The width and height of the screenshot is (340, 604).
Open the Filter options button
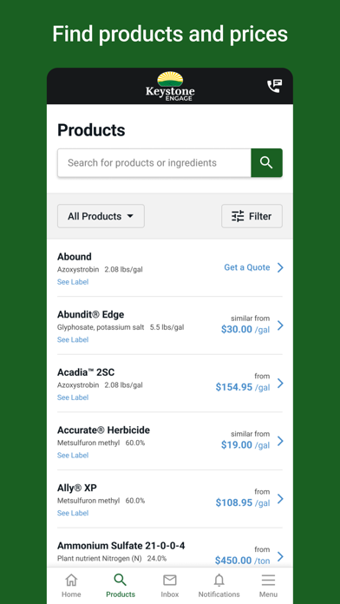pyautogui.click(x=252, y=216)
